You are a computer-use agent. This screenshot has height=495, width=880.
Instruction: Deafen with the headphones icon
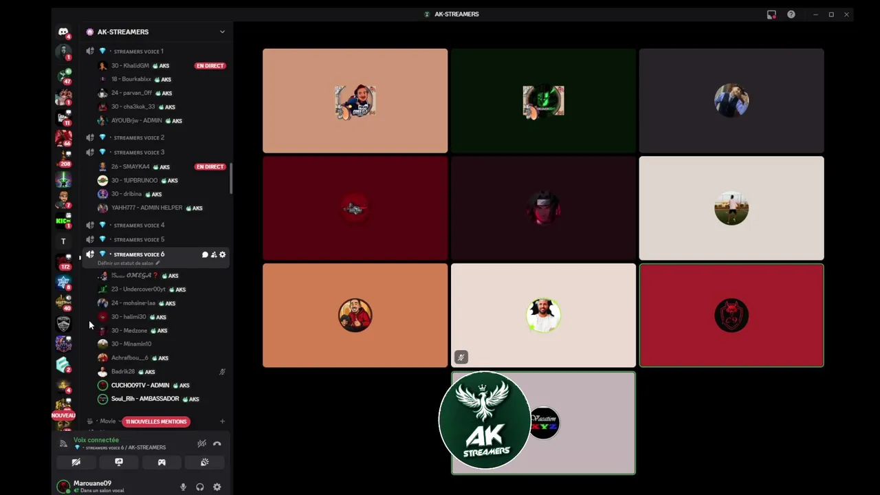click(200, 487)
